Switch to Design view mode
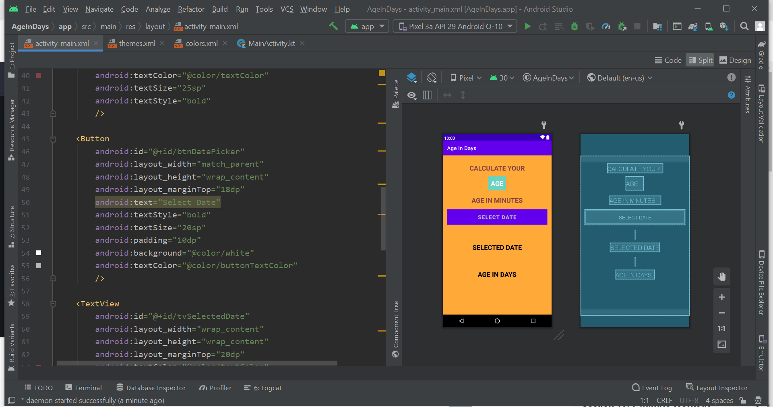 tap(735, 60)
